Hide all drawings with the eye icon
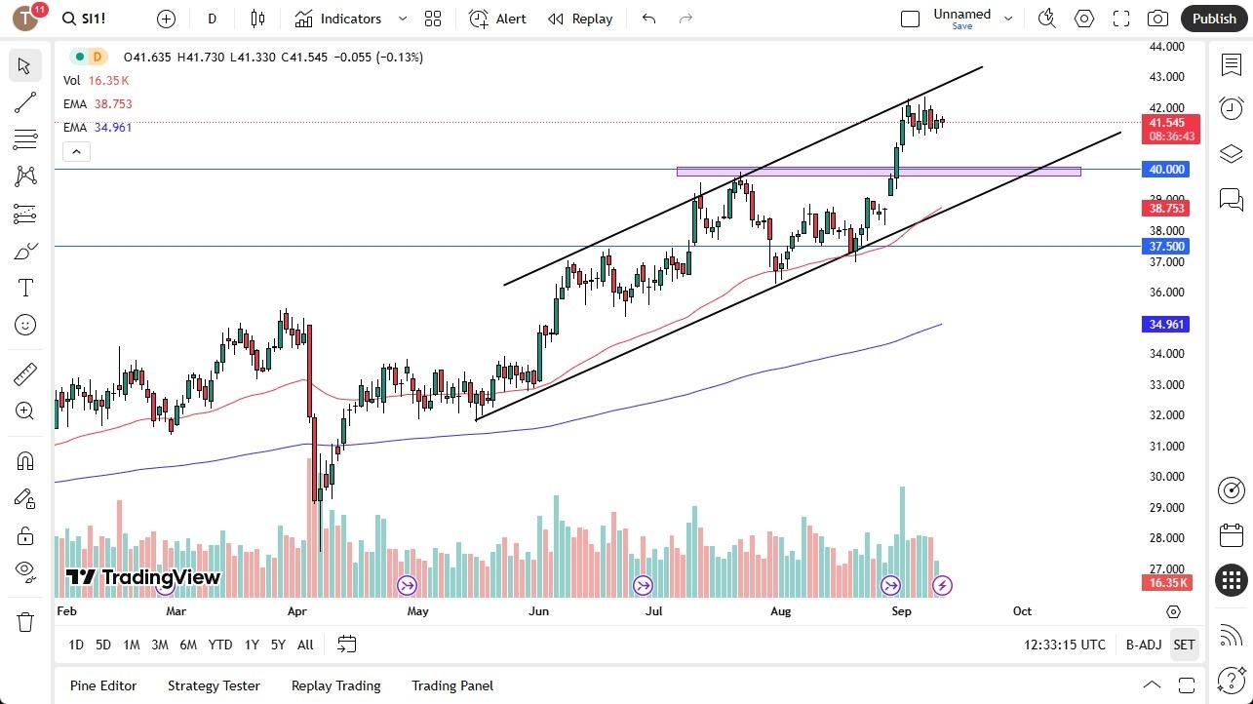The image size is (1253, 704). [x=25, y=569]
